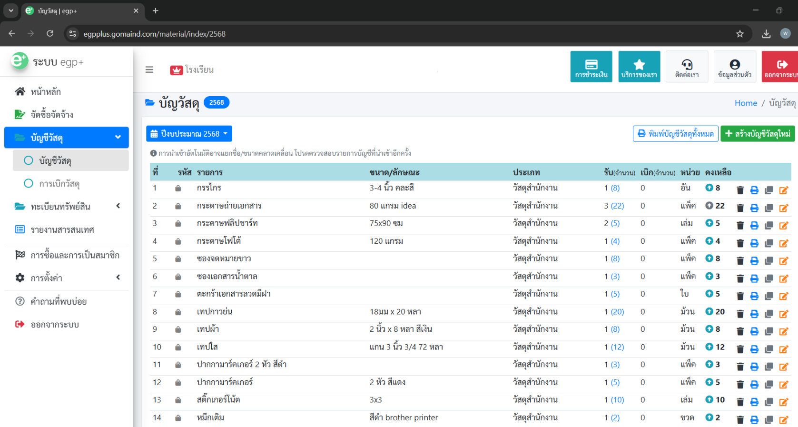This screenshot has height=427, width=798.
Task: Click the up-arrow icon beside remaining 22
Action: (709, 206)
